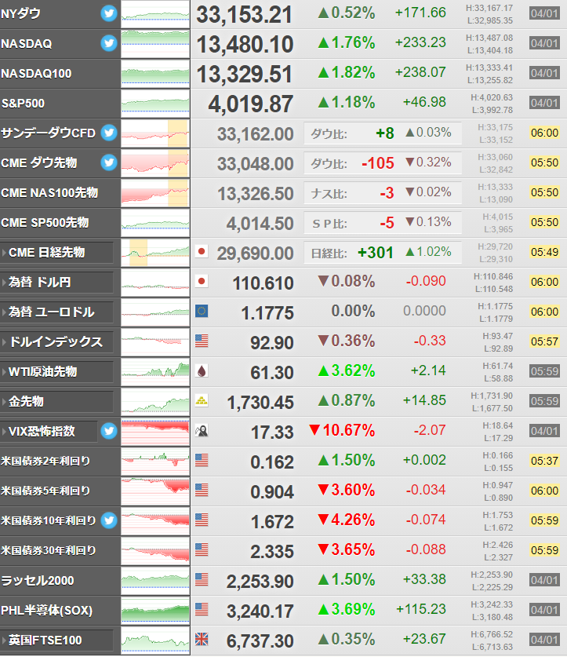567x657 pixels.
Task: Click the 05:57 timestamp for ドルインデックス
Action: (x=544, y=341)
